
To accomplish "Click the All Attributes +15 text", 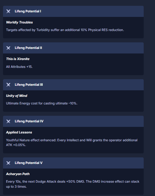I will point(19,67).
